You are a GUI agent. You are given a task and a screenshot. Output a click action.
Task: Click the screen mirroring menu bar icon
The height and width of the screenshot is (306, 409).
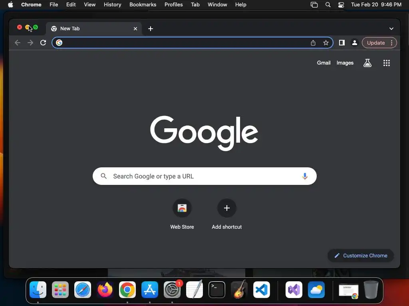314,5
